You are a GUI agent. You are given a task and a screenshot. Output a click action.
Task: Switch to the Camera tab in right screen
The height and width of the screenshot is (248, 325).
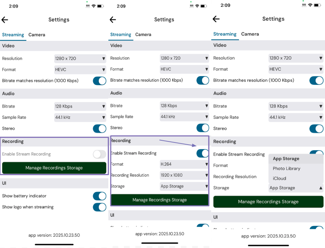coord(250,34)
